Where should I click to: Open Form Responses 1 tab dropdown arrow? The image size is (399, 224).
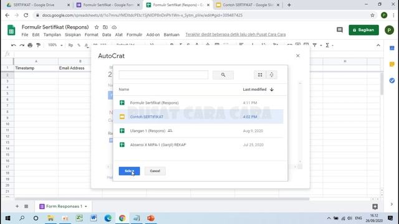[86, 206]
